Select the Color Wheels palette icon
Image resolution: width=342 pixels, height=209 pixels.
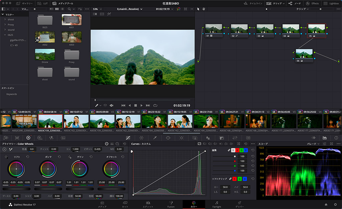click(28, 138)
